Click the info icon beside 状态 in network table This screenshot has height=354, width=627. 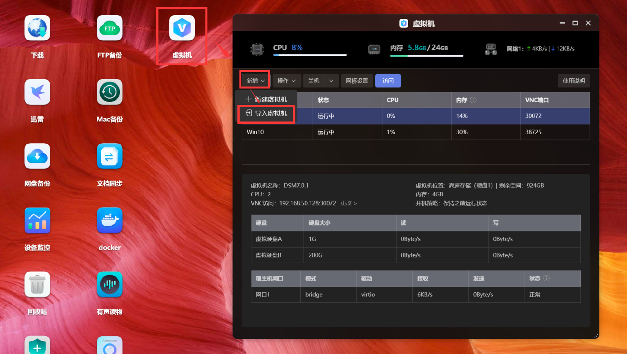[546, 278]
